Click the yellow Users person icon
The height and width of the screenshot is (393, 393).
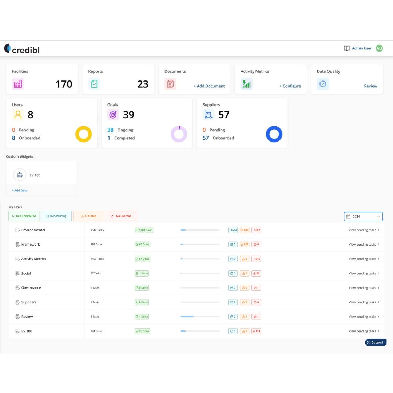[x=18, y=115]
